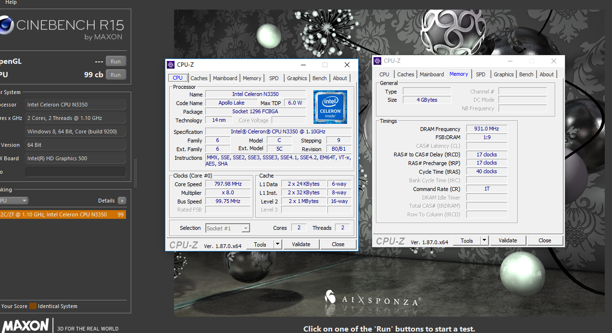Open SPD tab in left CPU-Z window

tap(274, 78)
